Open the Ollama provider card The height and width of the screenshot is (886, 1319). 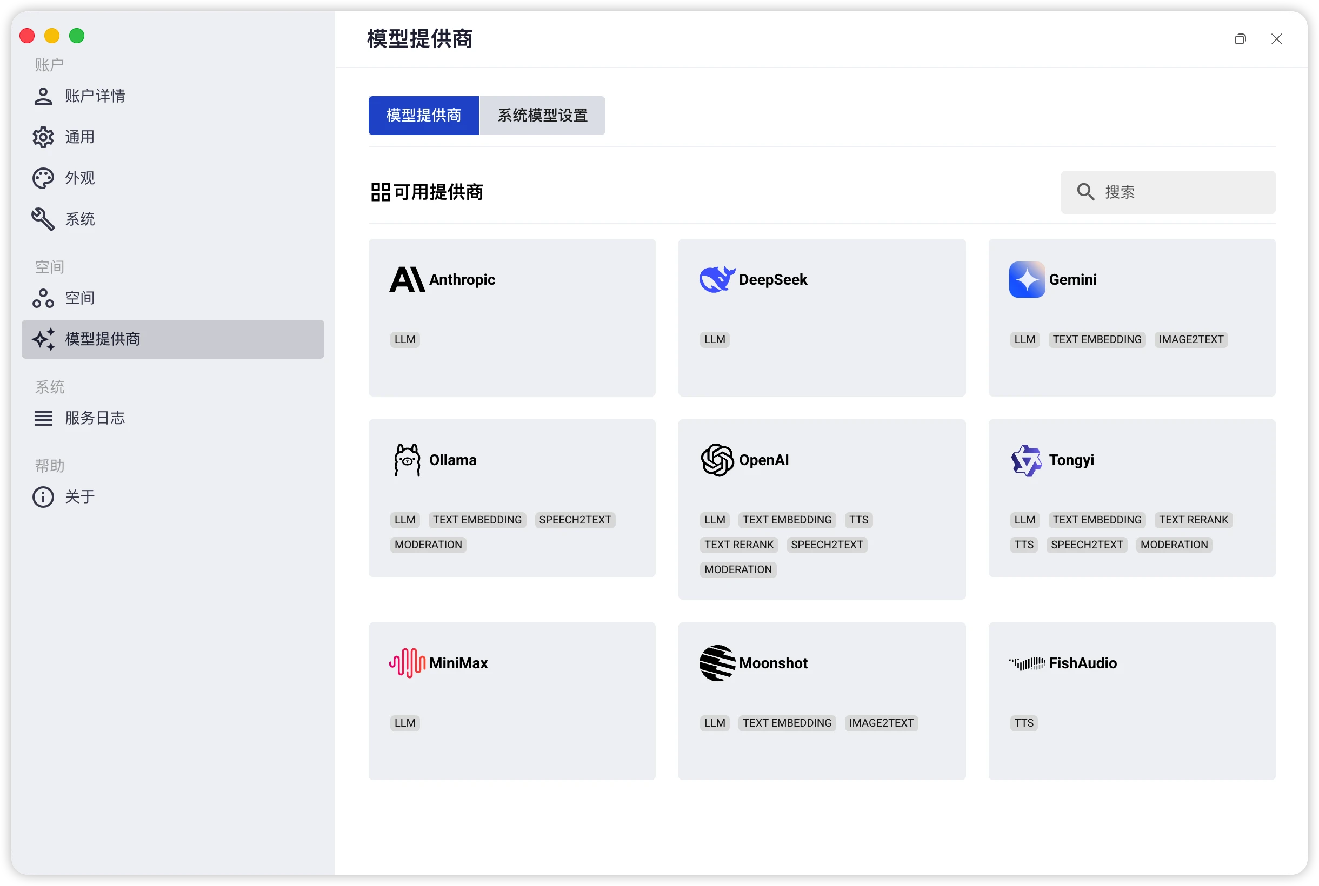(512, 498)
